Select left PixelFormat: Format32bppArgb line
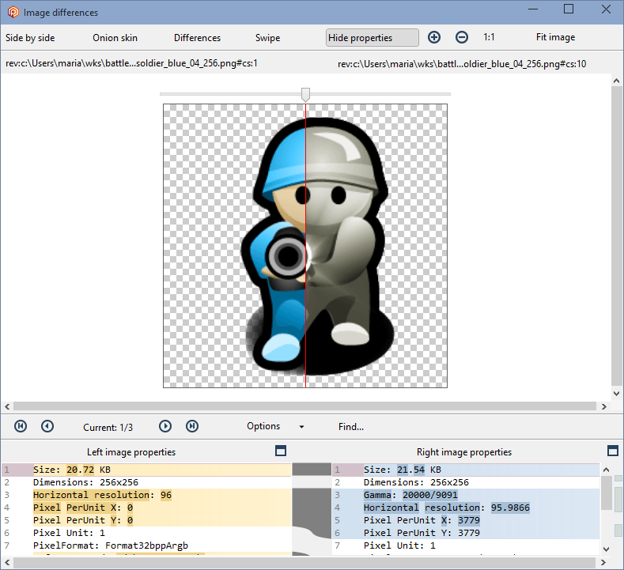 point(147,545)
